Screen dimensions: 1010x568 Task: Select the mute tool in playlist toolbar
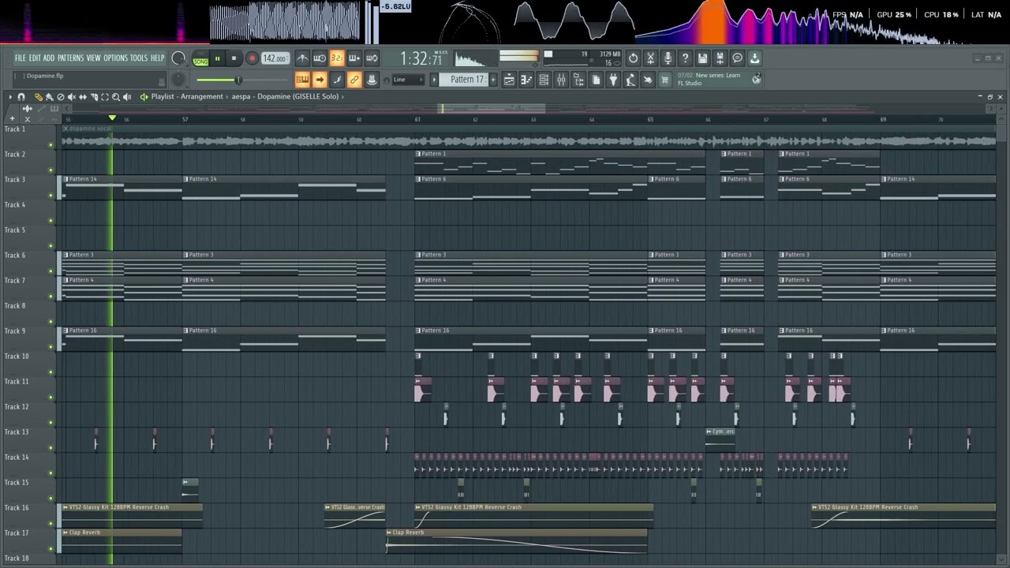click(x=71, y=97)
